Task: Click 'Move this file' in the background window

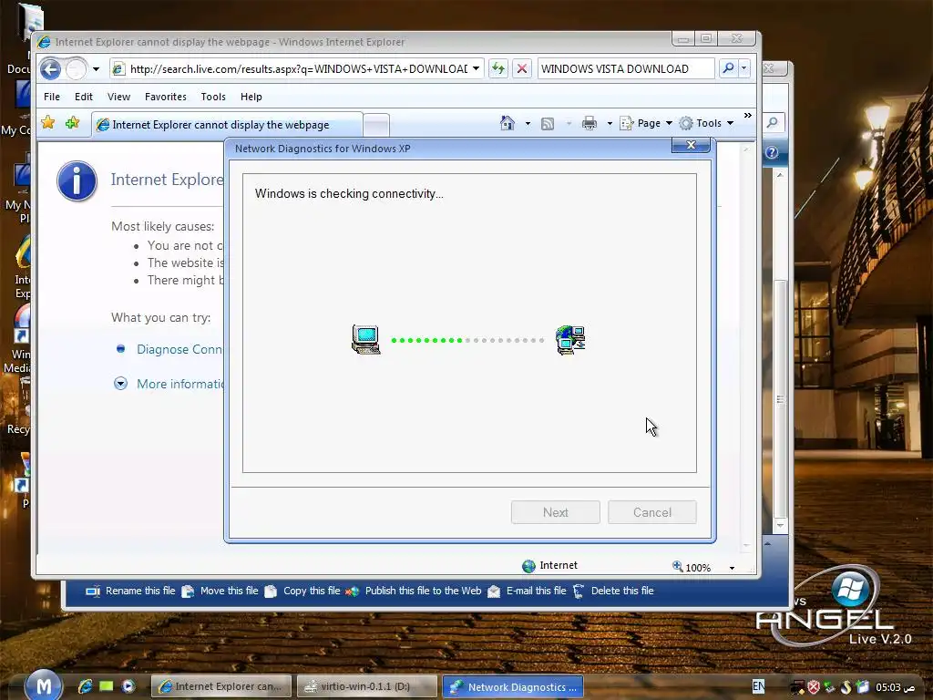Action: pyautogui.click(x=220, y=591)
